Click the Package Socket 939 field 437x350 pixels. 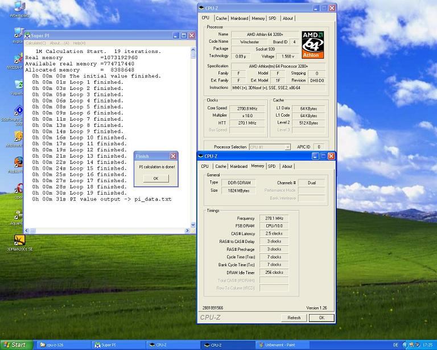265,49
